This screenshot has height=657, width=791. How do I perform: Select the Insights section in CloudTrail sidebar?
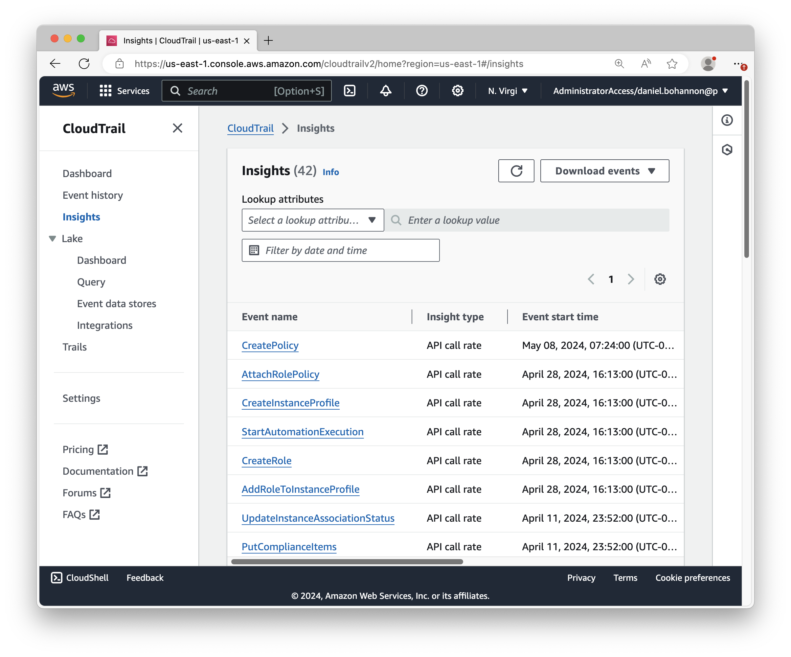(81, 216)
